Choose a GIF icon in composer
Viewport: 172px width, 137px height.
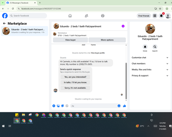[x=67, y=106]
